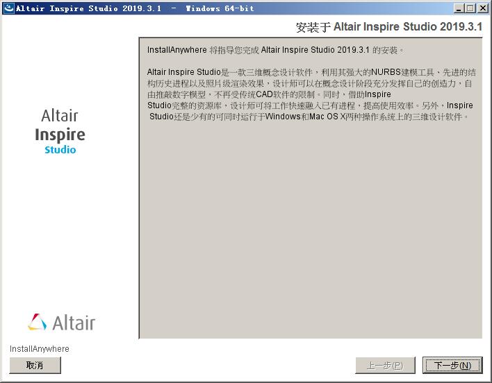Close the Altair Inspire Studio installer window
The width and height of the screenshot is (492, 383).
click(x=482, y=8)
